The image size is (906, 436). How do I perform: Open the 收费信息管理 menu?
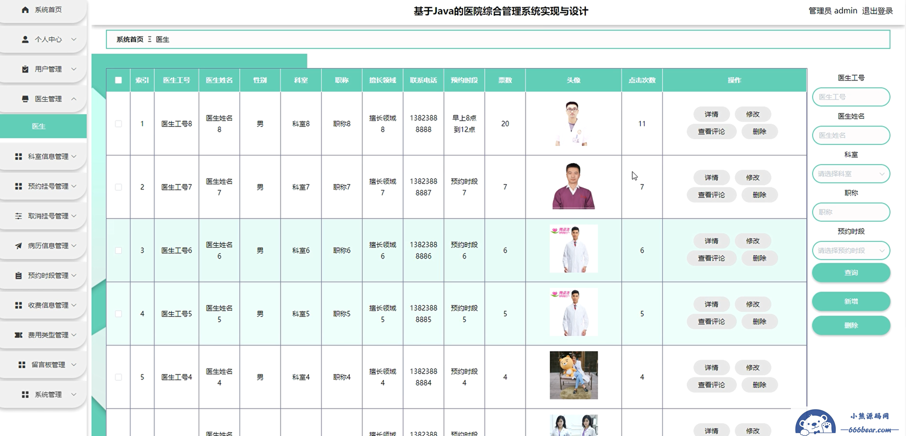pos(43,305)
